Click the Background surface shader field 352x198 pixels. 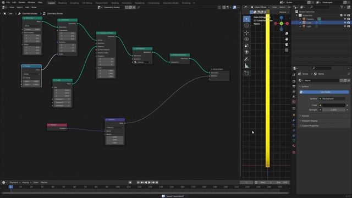click(x=332, y=99)
